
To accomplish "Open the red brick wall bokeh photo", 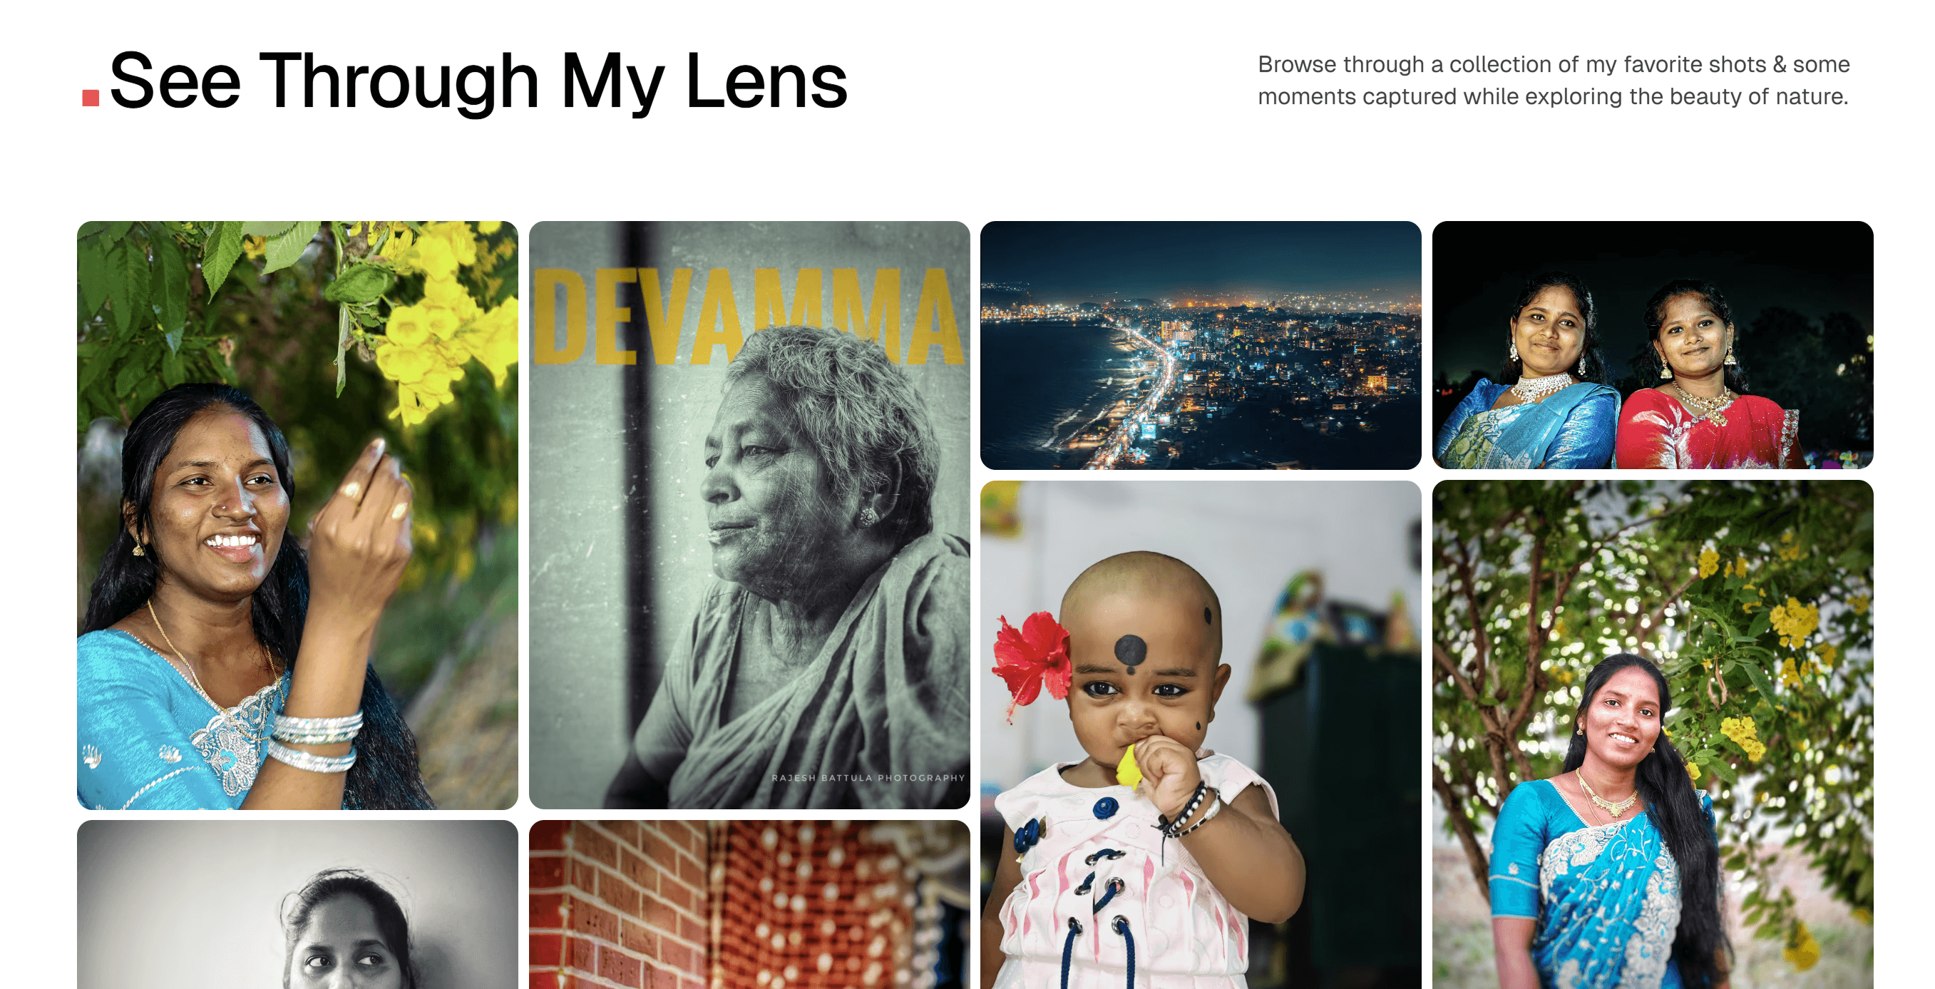I will point(749,905).
